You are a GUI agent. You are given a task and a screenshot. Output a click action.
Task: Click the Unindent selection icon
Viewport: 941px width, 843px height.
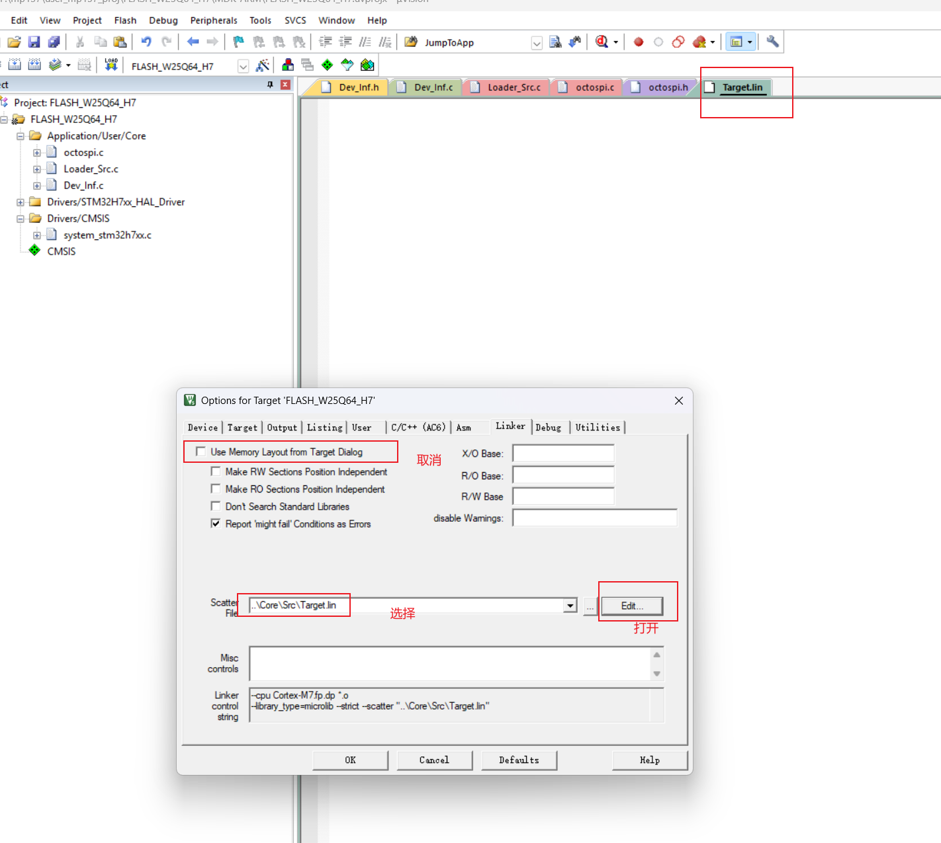point(345,42)
